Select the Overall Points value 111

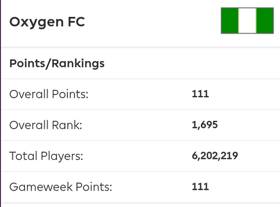(x=200, y=94)
